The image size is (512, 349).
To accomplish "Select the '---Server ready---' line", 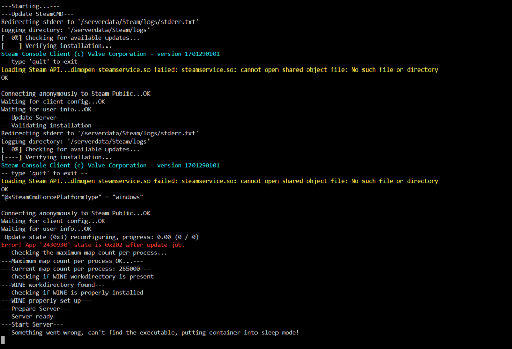I will 32,316.
